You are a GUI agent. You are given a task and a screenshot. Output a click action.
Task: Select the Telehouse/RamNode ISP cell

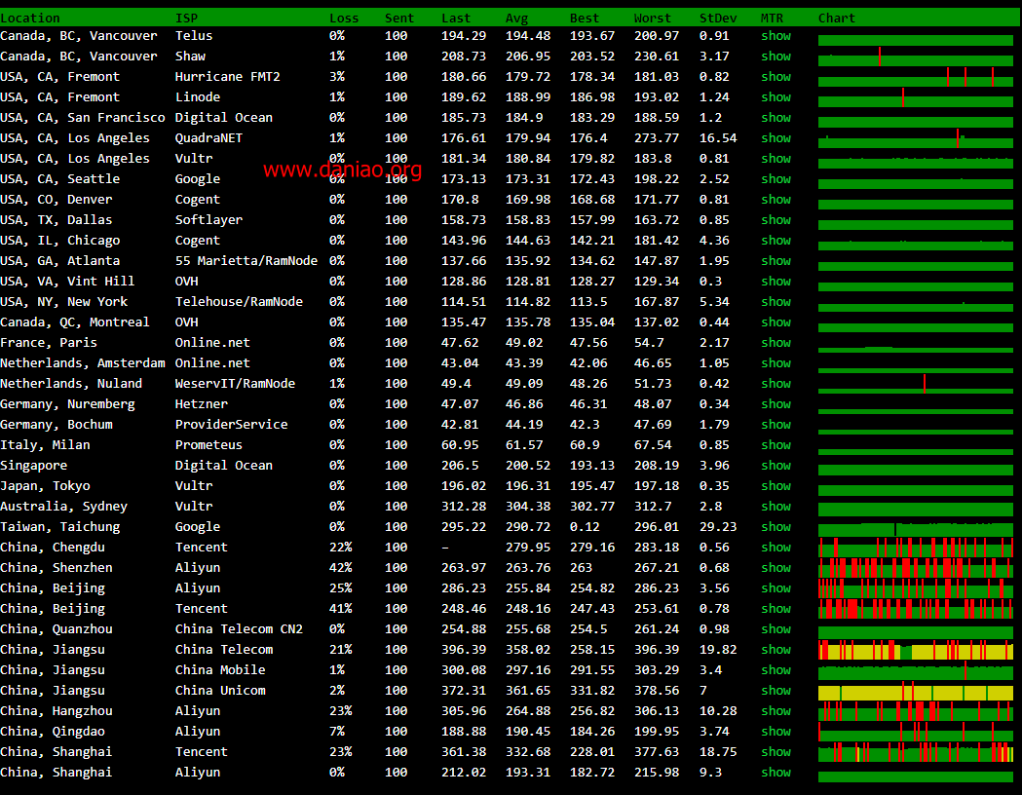[x=239, y=302]
